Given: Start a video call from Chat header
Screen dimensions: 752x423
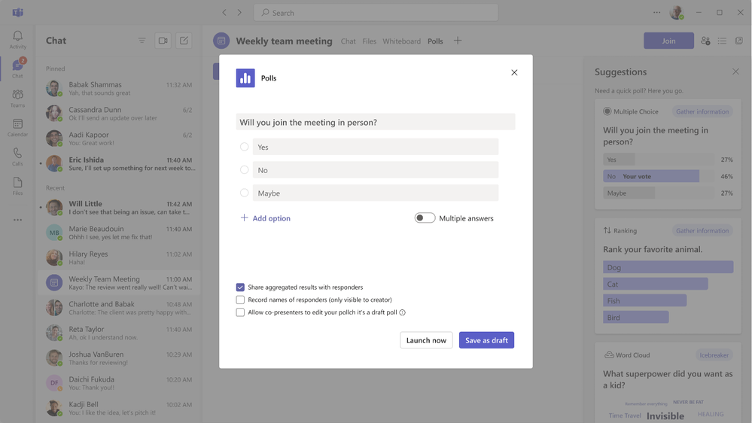Looking at the screenshot, I should coord(163,41).
